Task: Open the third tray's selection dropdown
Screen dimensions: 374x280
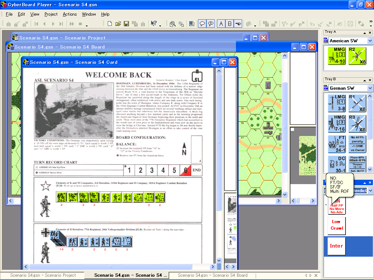Action: (370, 190)
